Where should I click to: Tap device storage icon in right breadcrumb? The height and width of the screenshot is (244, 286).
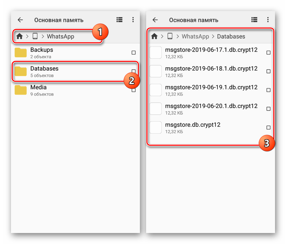(x=170, y=36)
